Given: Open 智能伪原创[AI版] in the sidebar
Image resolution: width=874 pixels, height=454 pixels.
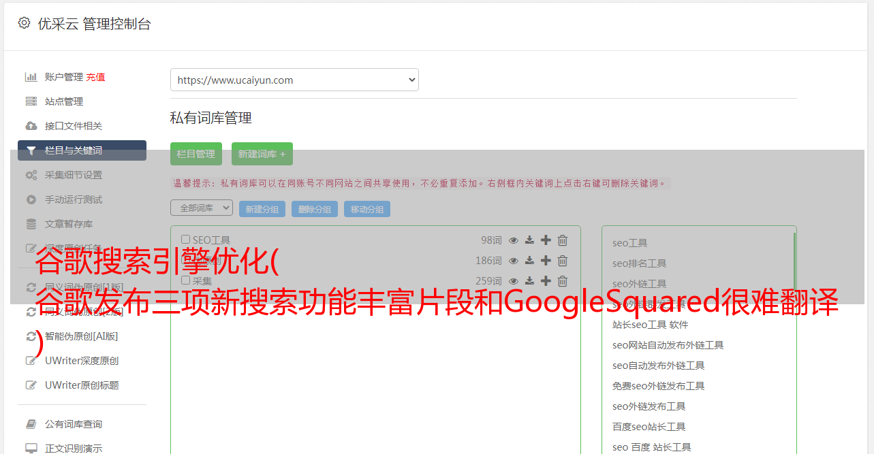Looking at the screenshot, I should [82, 336].
